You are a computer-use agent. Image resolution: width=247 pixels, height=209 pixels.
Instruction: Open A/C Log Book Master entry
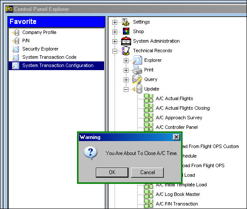(178, 194)
